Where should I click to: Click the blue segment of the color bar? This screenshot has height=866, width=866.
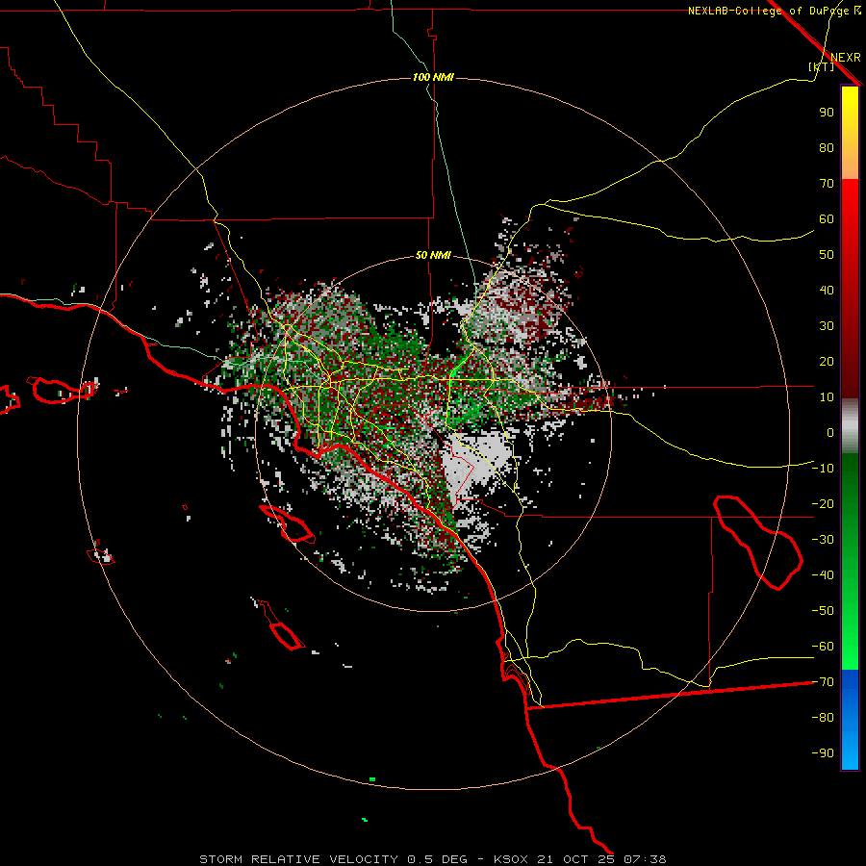click(x=850, y=720)
